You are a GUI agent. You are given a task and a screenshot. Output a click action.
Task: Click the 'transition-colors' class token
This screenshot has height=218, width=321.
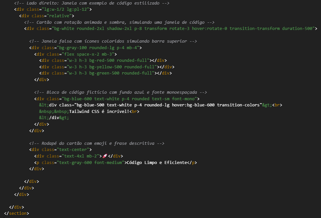tap(238, 105)
